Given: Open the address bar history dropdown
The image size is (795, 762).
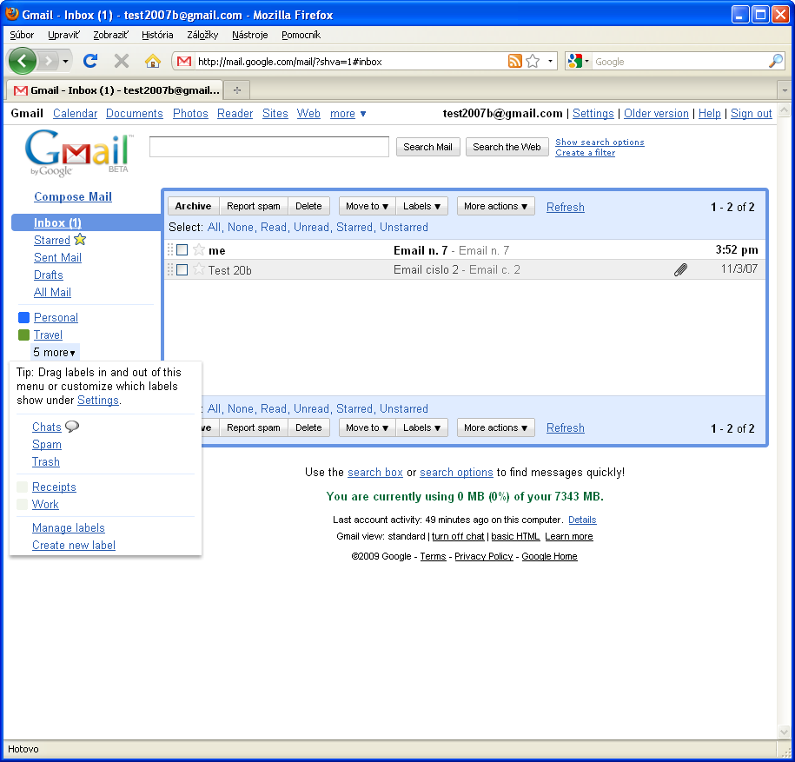Looking at the screenshot, I should [550, 62].
